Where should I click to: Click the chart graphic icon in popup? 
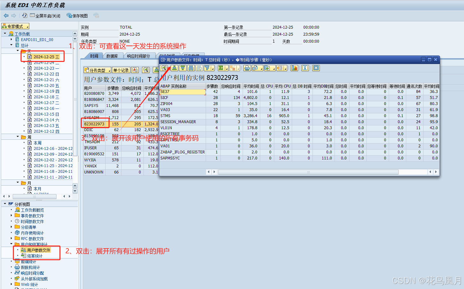point(294,68)
